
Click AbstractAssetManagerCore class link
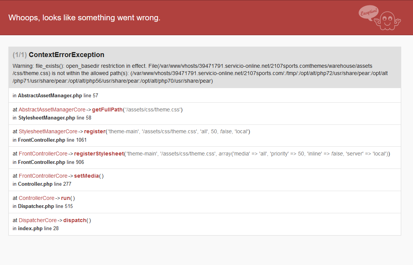point(52,110)
